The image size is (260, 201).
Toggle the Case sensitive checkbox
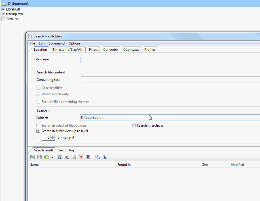click(x=39, y=88)
